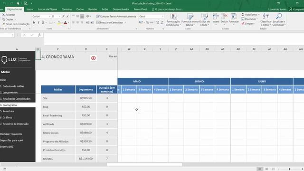Decrease indent
The height and width of the screenshot is (171, 304).
click(87, 22)
